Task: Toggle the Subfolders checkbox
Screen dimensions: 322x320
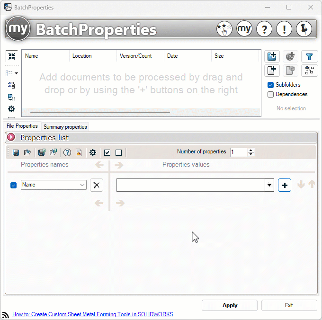Action: pyautogui.click(x=271, y=85)
